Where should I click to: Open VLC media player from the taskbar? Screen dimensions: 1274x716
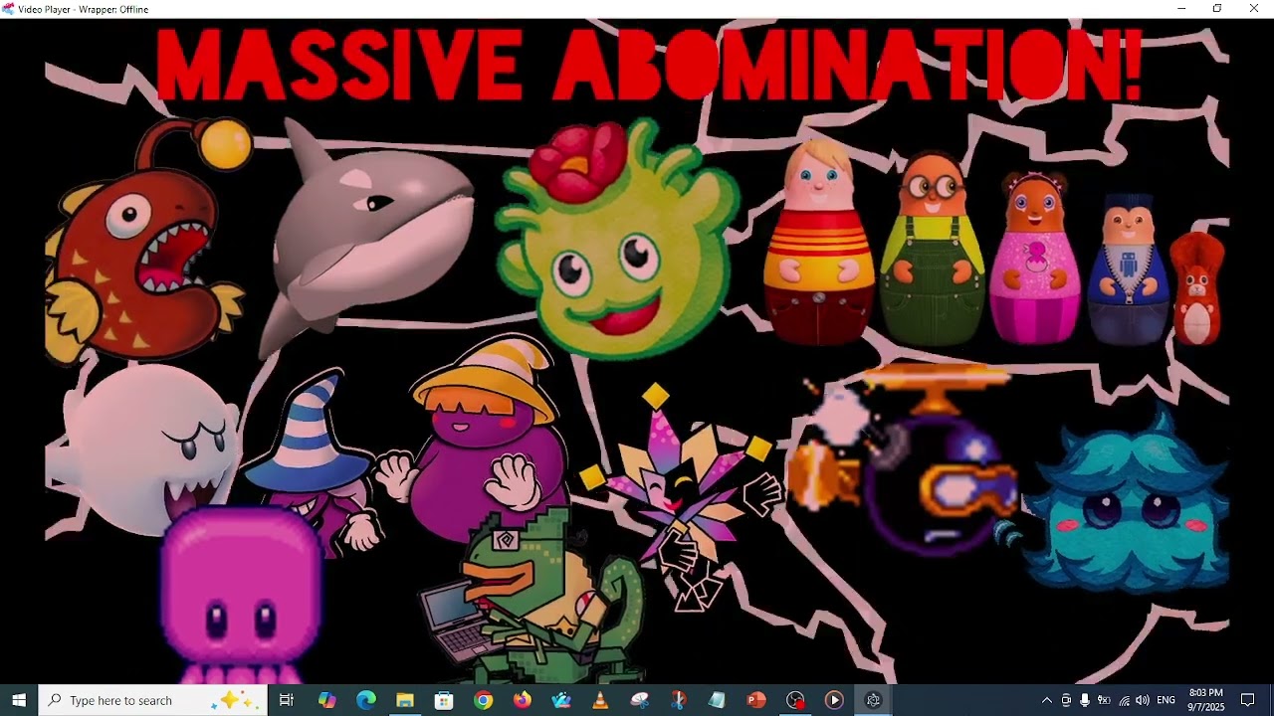pos(600,700)
